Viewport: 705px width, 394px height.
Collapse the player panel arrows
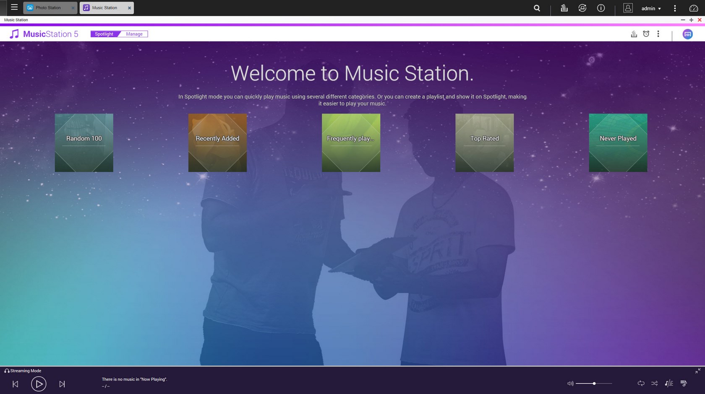click(x=697, y=371)
